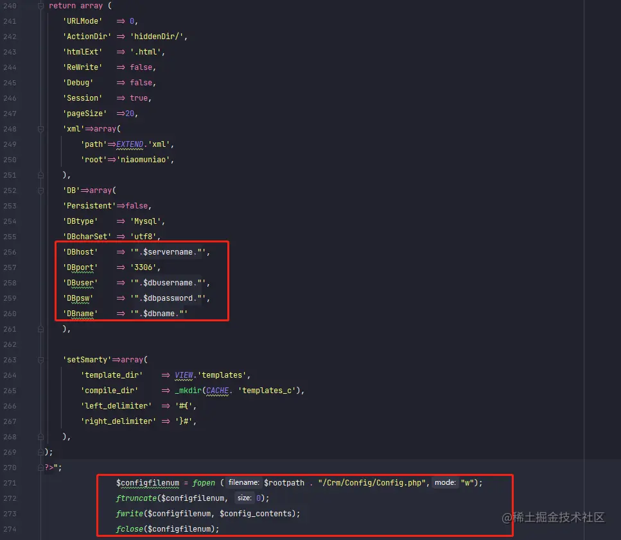The image size is (621, 540).
Task: Click the $servername variable
Action: (x=168, y=252)
